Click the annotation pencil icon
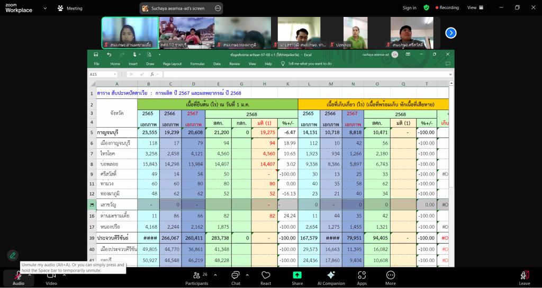542x288 pixels. pyautogui.click(x=13, y=255)
